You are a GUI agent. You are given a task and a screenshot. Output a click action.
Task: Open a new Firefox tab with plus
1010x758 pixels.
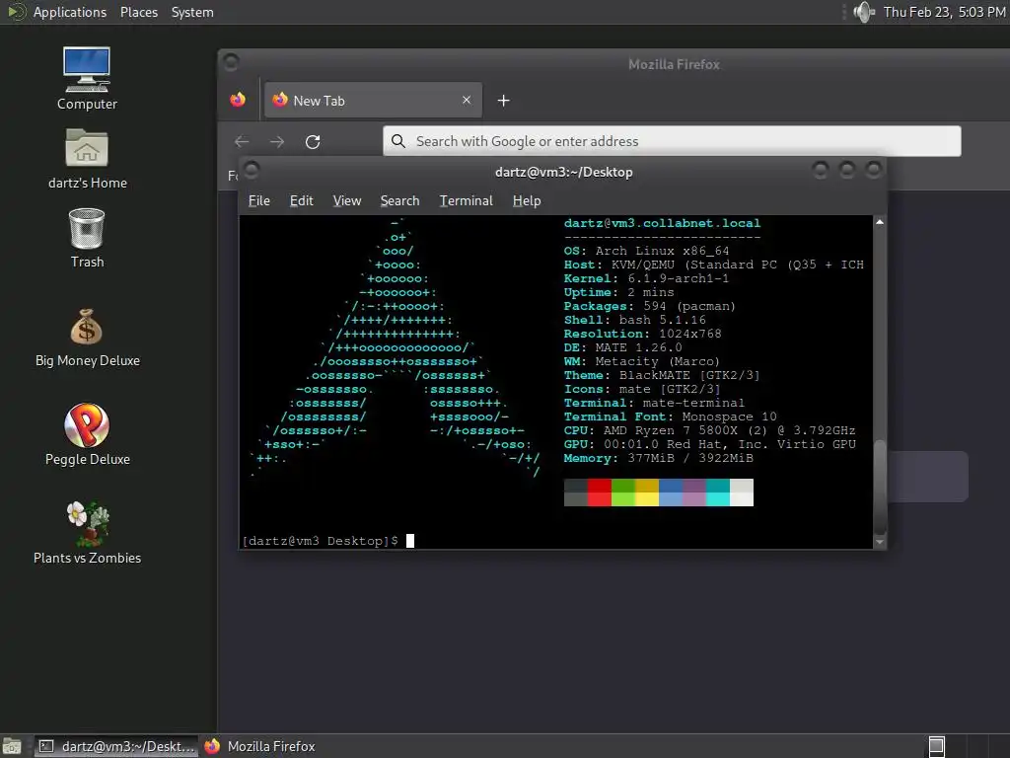click(x=504, y=101)
